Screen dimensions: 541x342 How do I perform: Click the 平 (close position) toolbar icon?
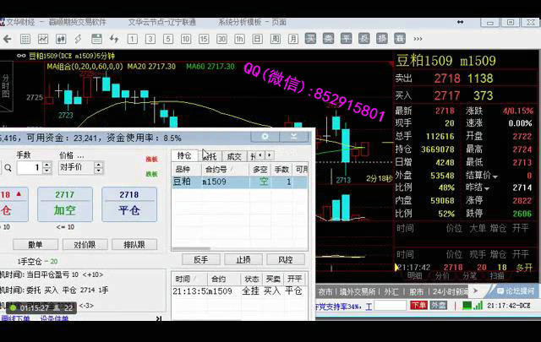pos(346,38)
